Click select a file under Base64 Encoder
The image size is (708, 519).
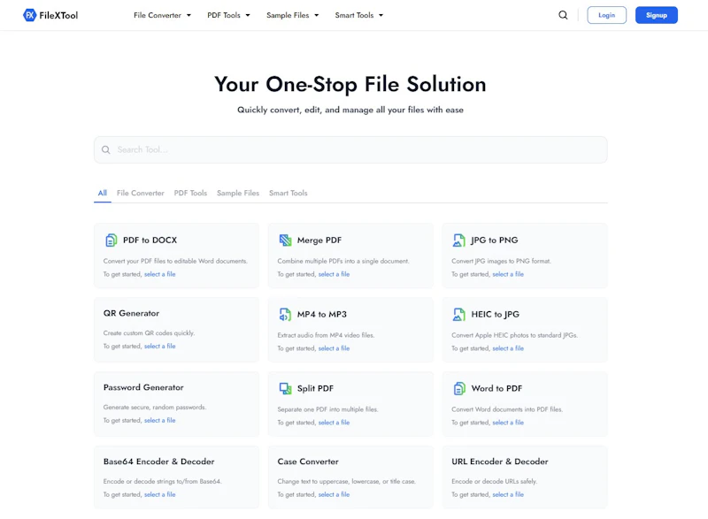tap(160, 494)
